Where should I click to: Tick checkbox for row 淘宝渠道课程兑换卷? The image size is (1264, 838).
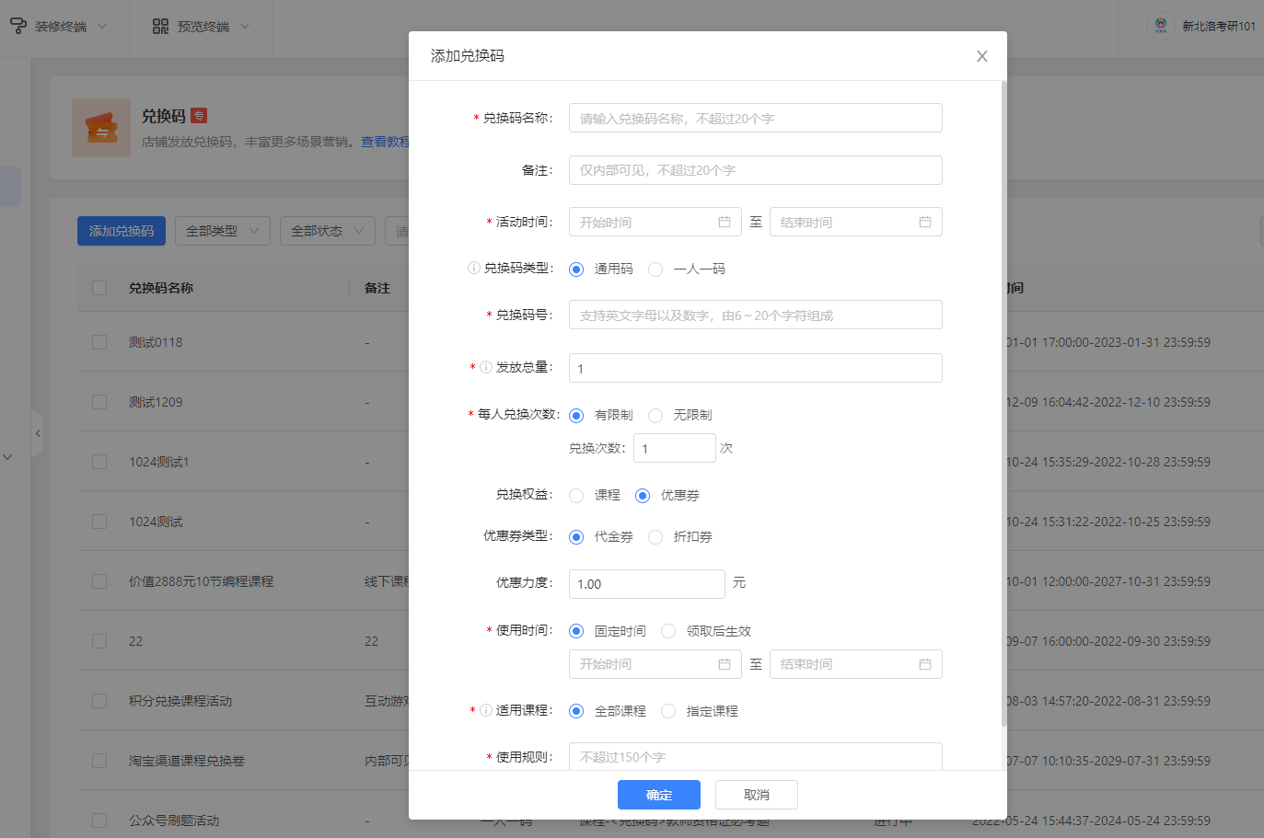coord(99,761)
